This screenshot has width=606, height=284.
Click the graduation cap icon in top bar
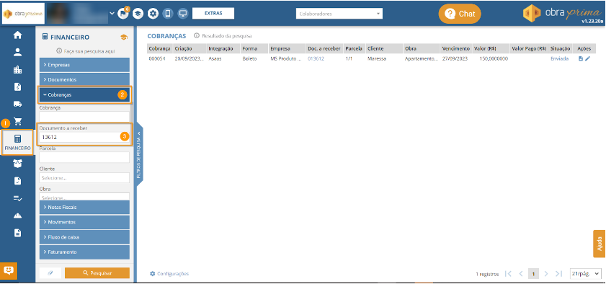(138, 14)
